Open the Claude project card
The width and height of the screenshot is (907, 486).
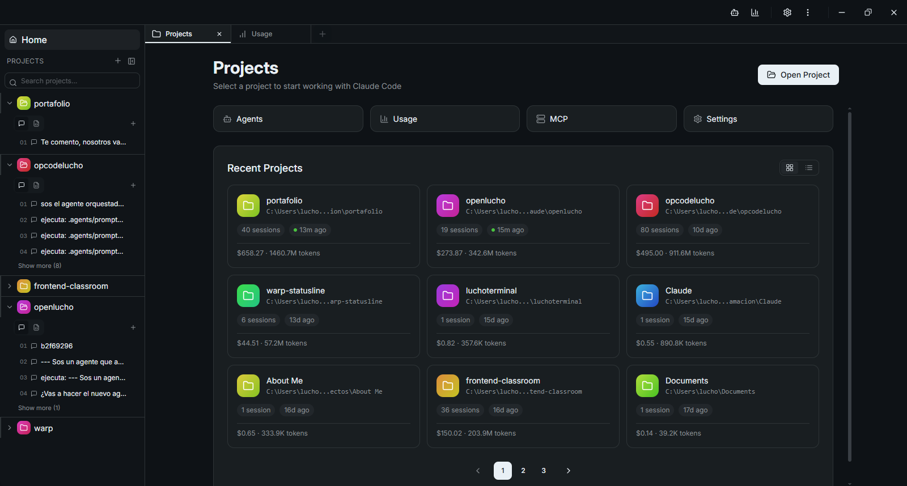[723, 316]
